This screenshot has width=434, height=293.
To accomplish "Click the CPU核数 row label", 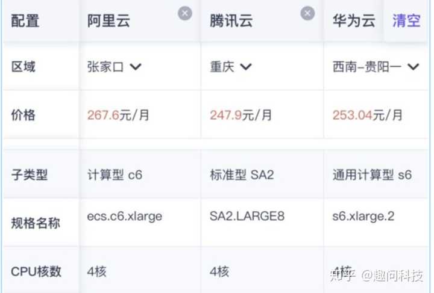I will pyautogui.click(x=36, y=271).
